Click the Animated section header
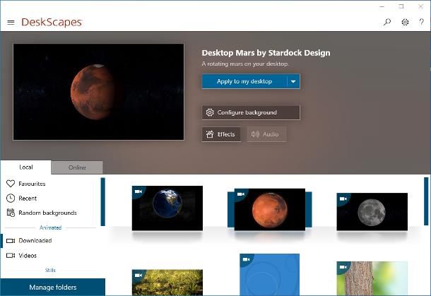This screenshot has width=431, height=296. coord(51,227)
